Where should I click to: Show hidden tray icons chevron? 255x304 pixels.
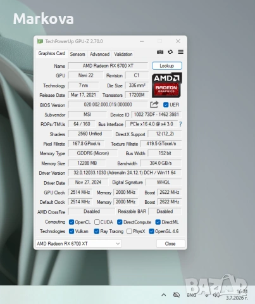[x=164, y=295]
